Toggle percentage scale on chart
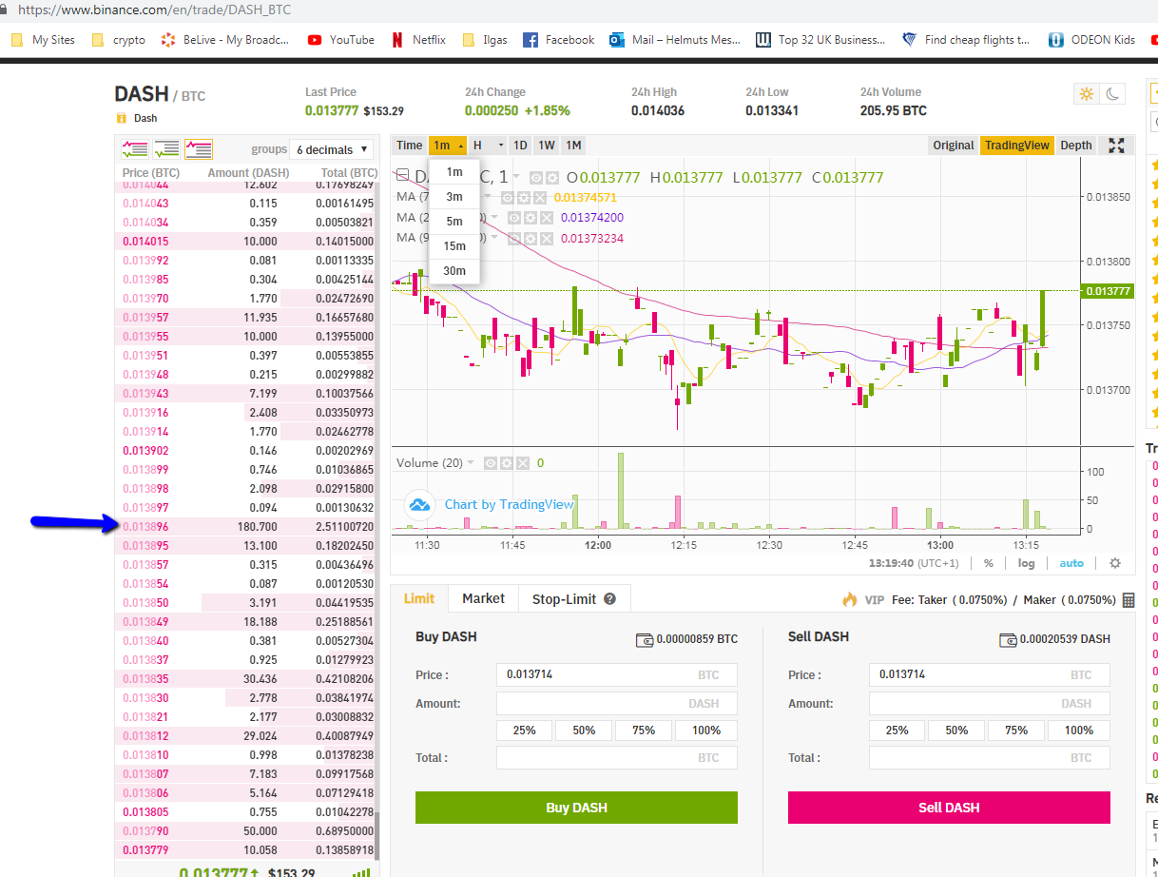The image size is (1158, 877). tap(989, 563)
